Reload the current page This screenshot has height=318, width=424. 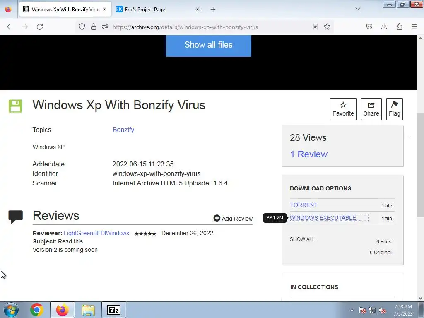40,27
